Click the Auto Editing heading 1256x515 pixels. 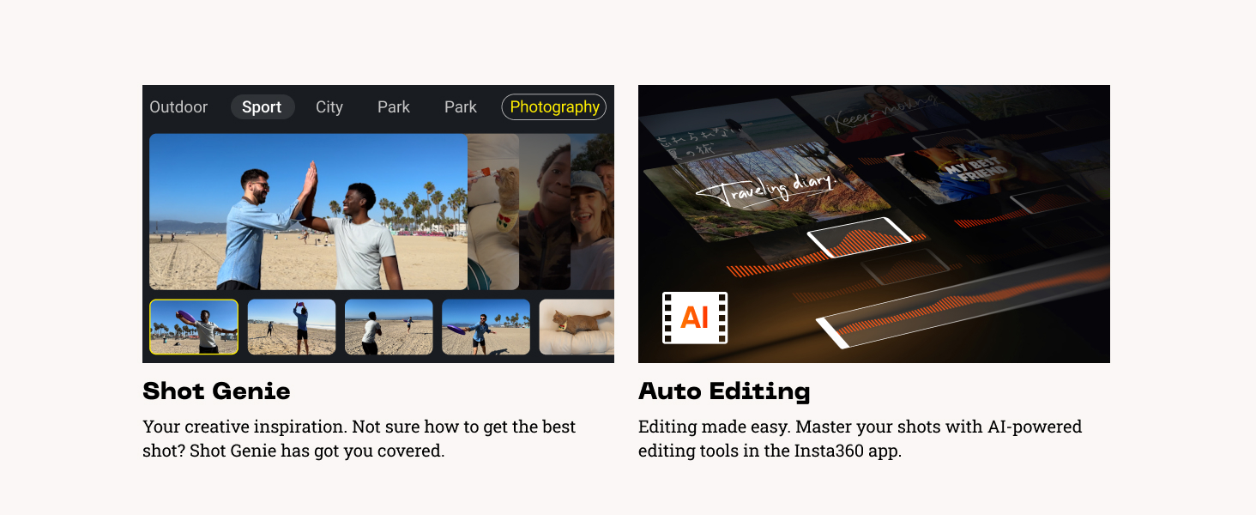(724, 391)
